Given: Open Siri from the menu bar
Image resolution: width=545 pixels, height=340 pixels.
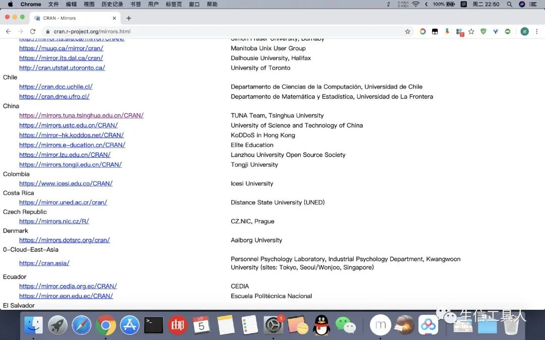Looking at the screenshot, I should tap(522, 4).
